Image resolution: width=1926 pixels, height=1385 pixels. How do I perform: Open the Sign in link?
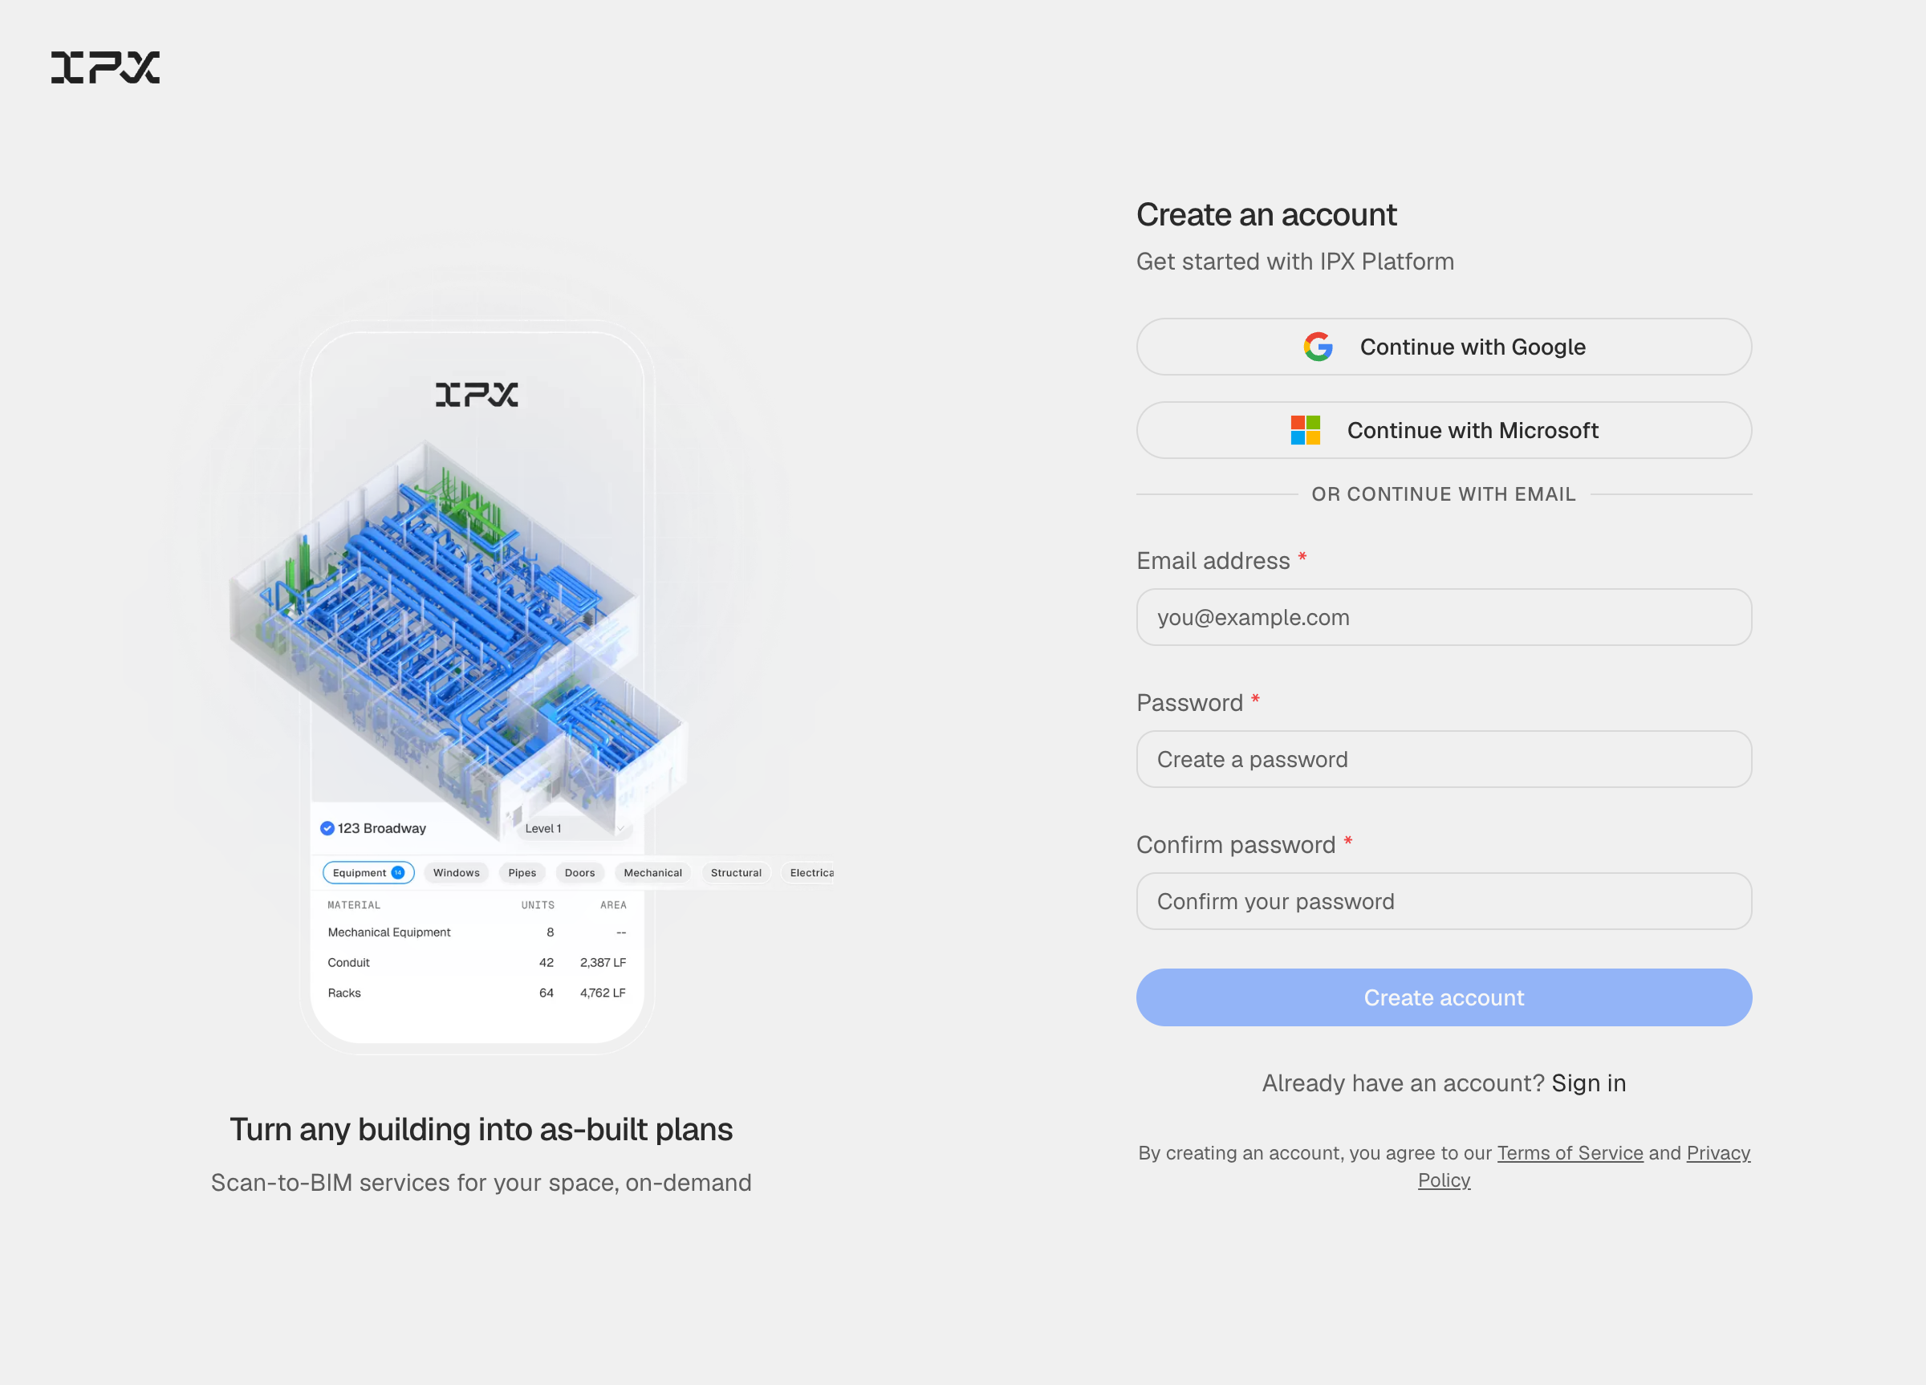coord(1588,1083)
